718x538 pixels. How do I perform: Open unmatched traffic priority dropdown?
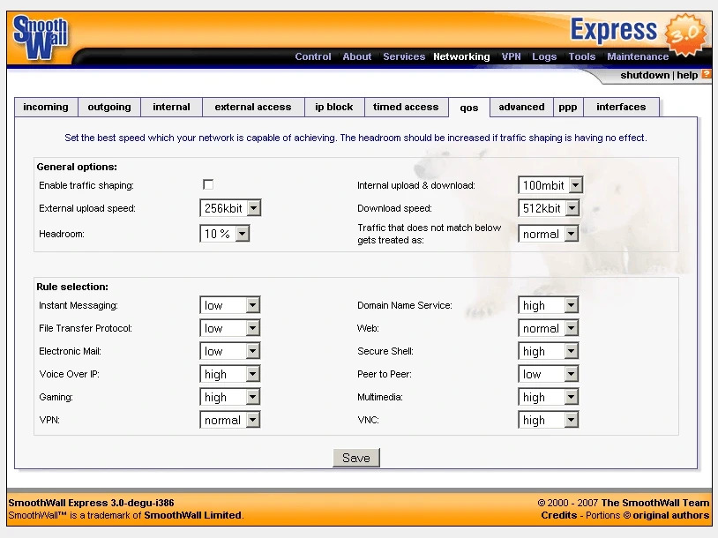[548, 234]
